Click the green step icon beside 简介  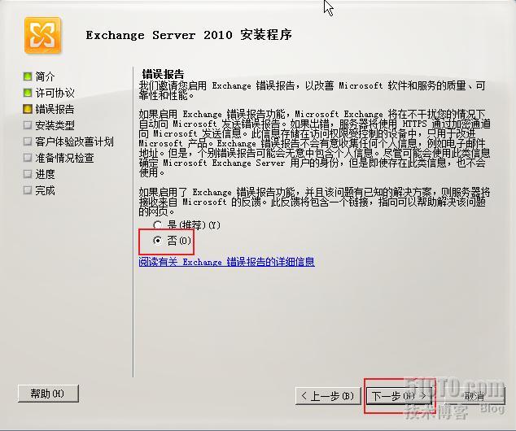(x=28, y=76)
